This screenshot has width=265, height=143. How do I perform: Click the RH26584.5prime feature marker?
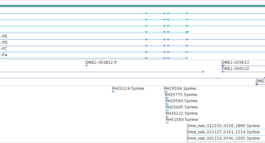pyautogui.click(x=167, y=104)
